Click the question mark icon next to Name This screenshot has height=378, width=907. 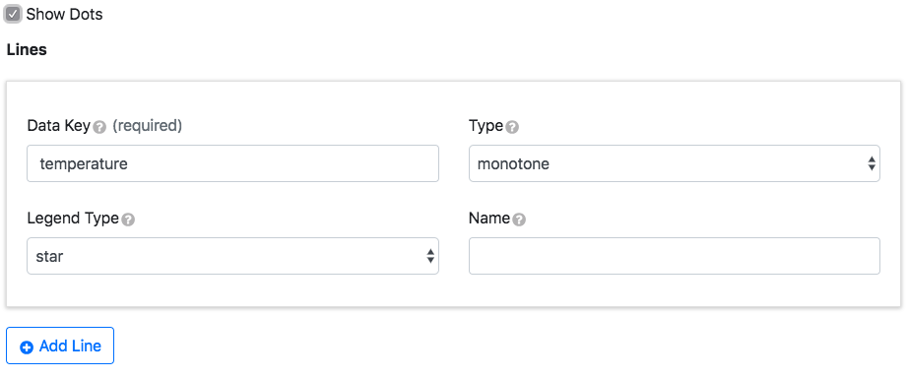[519, 220]
